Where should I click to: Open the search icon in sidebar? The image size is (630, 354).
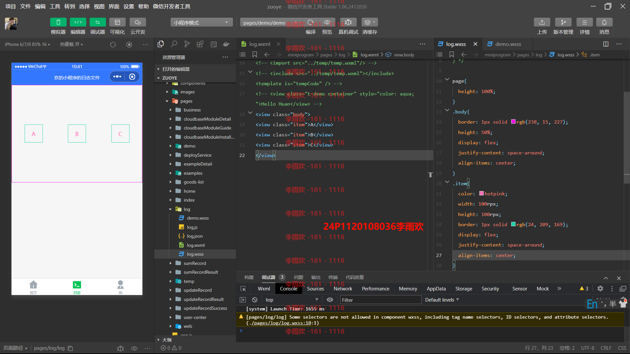174,44
